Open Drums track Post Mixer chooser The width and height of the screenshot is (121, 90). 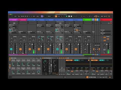pos(13,28)
